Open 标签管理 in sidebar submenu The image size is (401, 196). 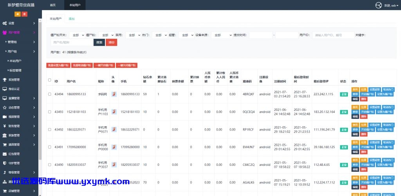tap(15, 71)
